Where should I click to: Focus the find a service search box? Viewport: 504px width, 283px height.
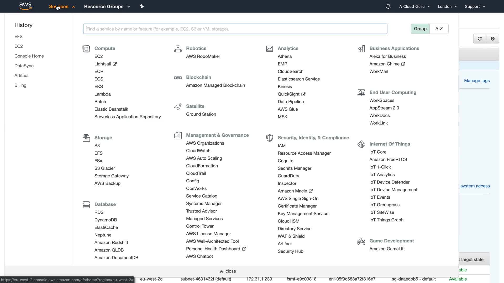point(235,29)
